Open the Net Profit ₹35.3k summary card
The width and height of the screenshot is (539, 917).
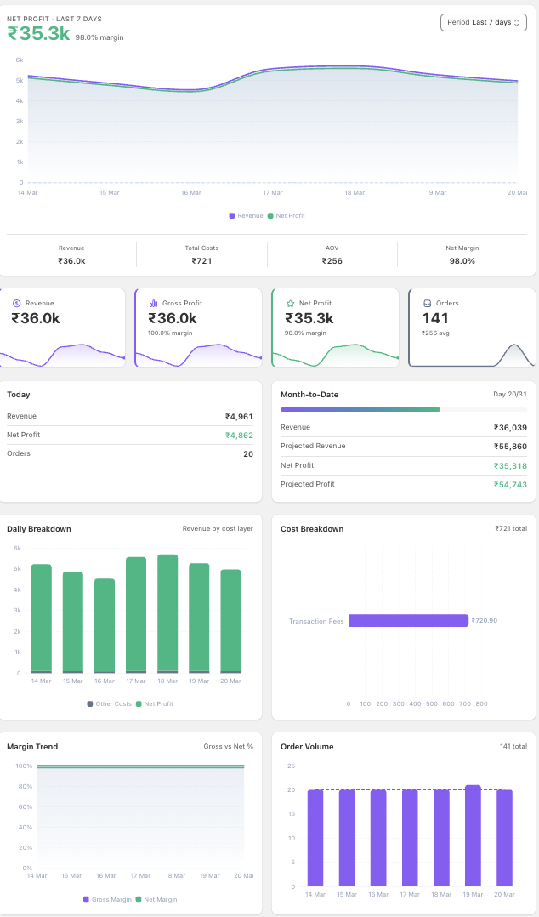pos(336,327)
